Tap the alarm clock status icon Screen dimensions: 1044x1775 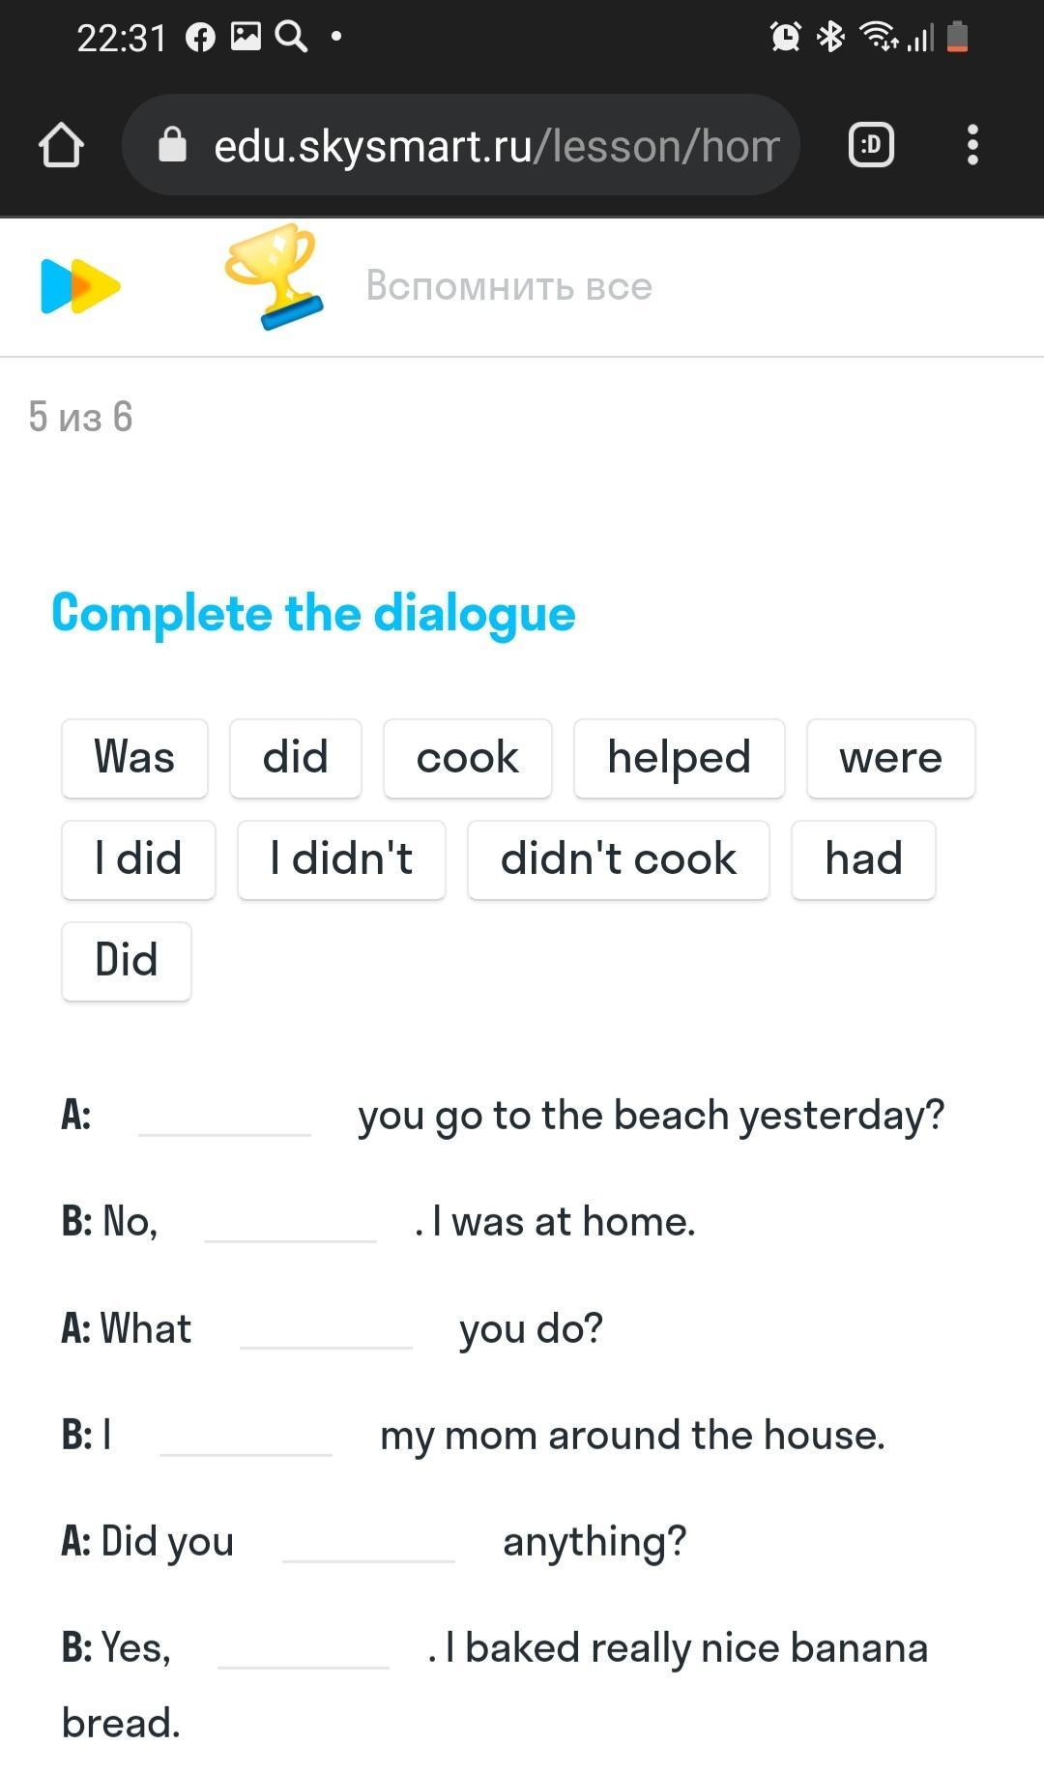pos(785,38)
